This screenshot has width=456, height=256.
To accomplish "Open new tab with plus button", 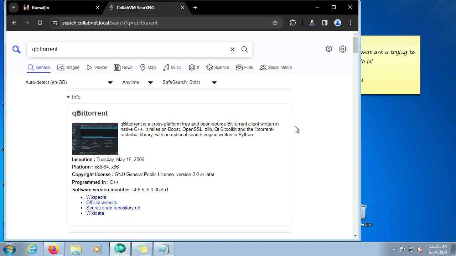I will click(x=195, y=7).
